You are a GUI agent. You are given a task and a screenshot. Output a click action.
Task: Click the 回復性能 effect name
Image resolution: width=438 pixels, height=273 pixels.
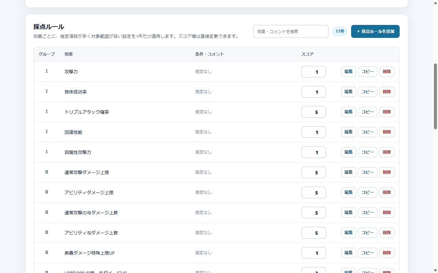click(x=73, y=132)
